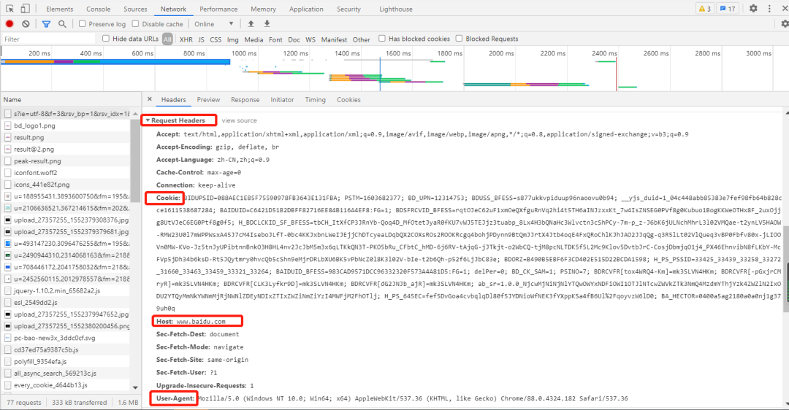Open DevTools settings gear in top bar

pos(753,9)
